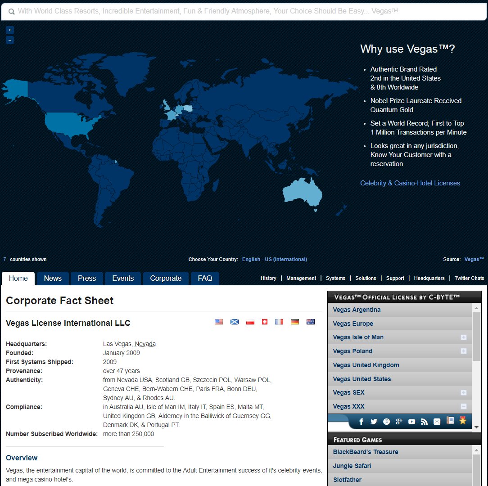Open the History submenu link
The image size is (488, 486).
(268, 278)
